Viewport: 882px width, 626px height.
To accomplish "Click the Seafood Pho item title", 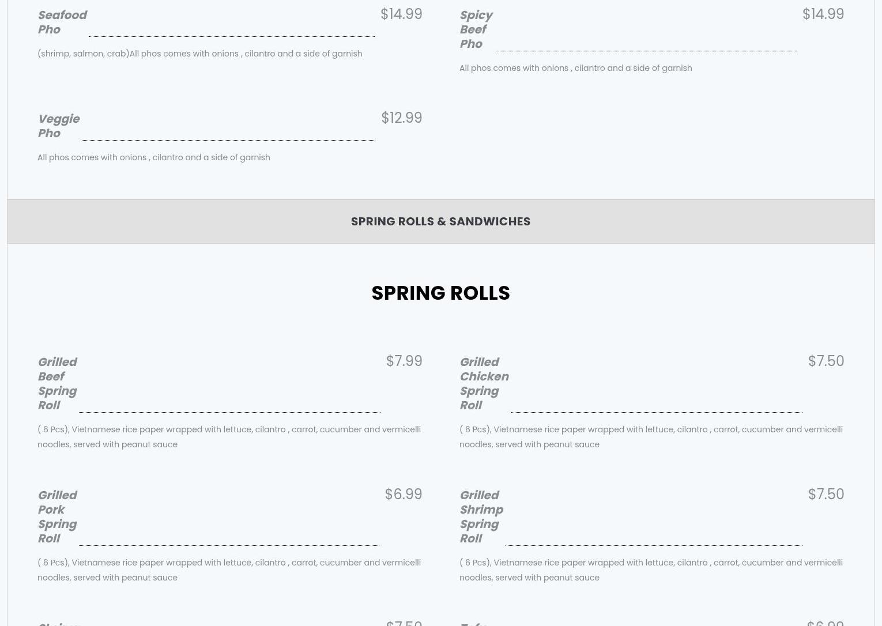I will pos(62,22).
